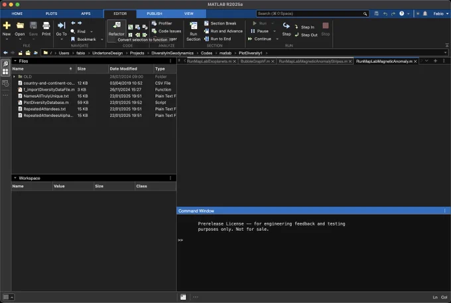
Task: Click Run Section
Action: coord(193,31)
